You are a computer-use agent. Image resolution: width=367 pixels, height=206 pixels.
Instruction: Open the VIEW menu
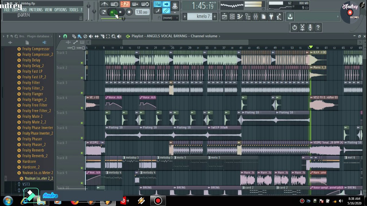pos(48,10)
